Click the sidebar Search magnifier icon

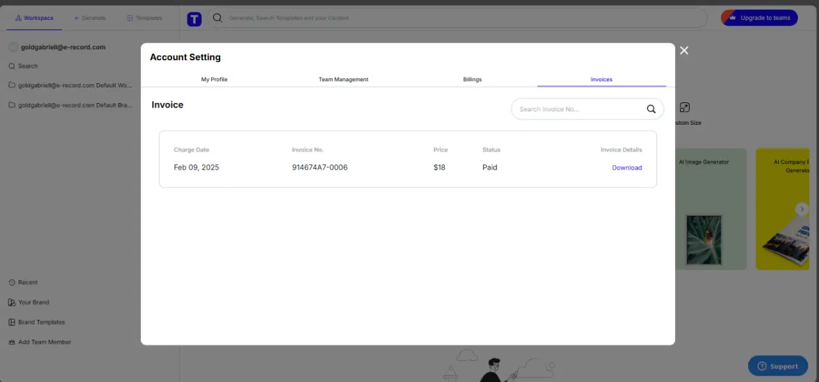12,66
